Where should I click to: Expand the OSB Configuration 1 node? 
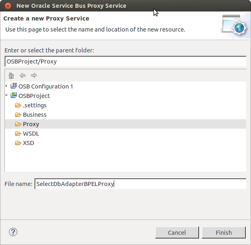point(6,86)
